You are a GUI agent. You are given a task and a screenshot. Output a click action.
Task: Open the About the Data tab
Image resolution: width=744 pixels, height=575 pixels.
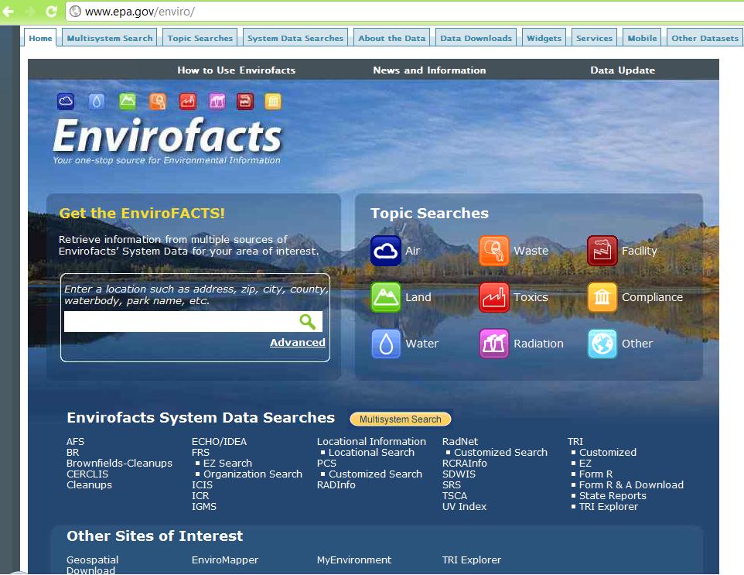pyautogui.click(x=391, y=38)
